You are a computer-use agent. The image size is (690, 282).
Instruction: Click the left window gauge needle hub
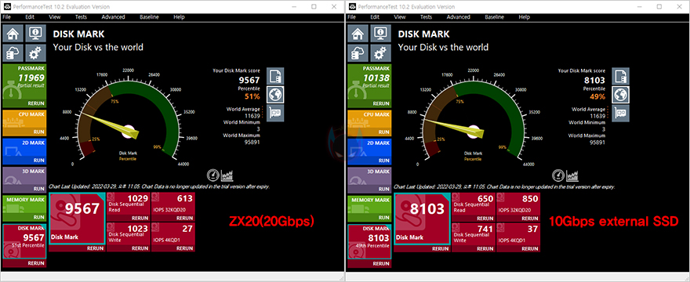[x=129, y=131]
